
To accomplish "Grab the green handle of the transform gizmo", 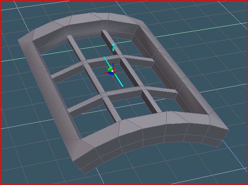I will [110, 69].
